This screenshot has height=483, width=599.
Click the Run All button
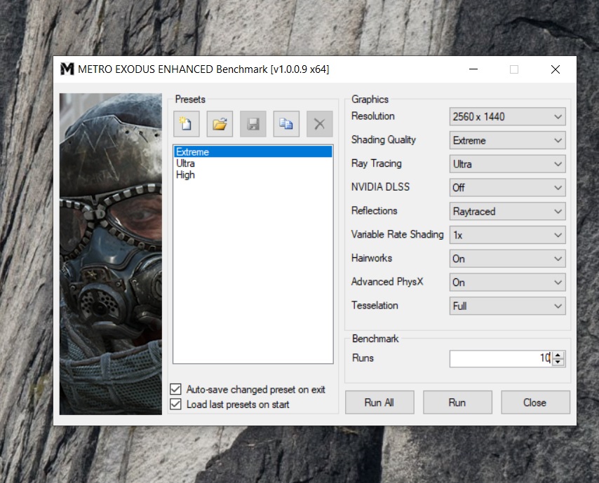[x=379, y=402]
